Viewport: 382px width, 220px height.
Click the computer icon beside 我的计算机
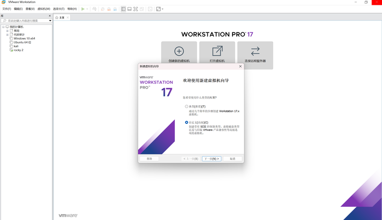7,27
